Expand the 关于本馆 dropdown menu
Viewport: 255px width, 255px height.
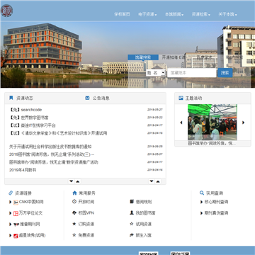[x=227, y=14]
